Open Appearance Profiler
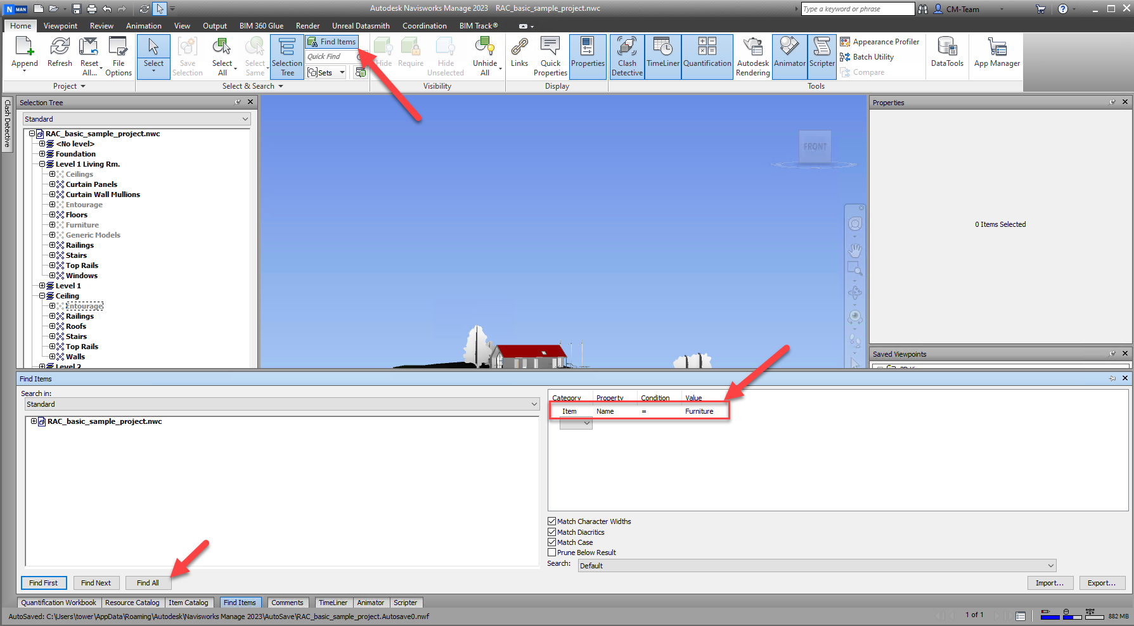This screenshot has height=626, width=1134. tap(880, 42)
